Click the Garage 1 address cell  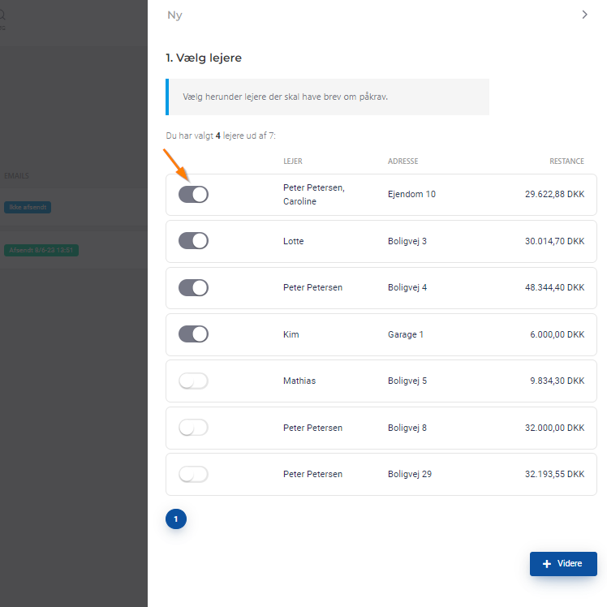[x=406, y=334]
